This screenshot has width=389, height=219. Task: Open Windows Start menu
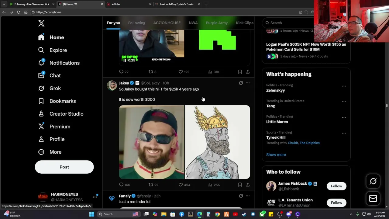(91, 214)
